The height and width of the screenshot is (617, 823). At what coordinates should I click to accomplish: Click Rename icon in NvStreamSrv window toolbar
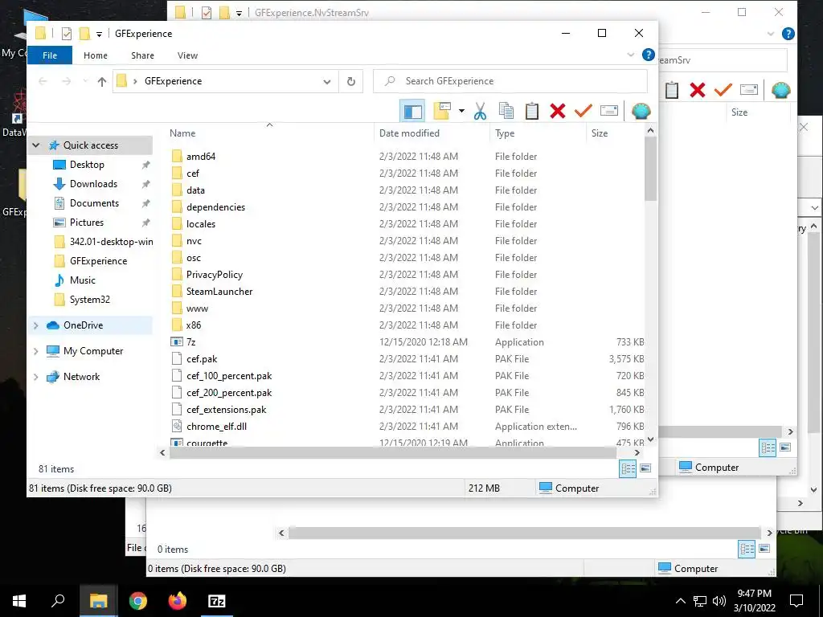pos(748,90)
